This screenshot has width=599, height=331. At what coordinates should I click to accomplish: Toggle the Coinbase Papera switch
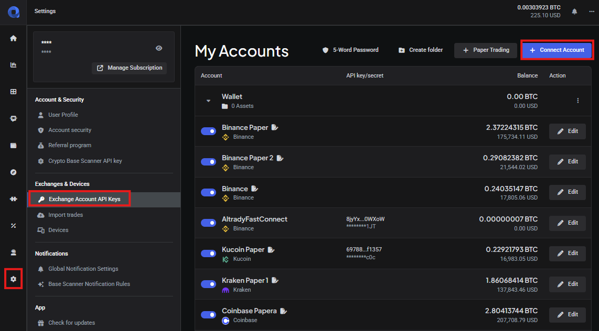(x=209, y=315)
